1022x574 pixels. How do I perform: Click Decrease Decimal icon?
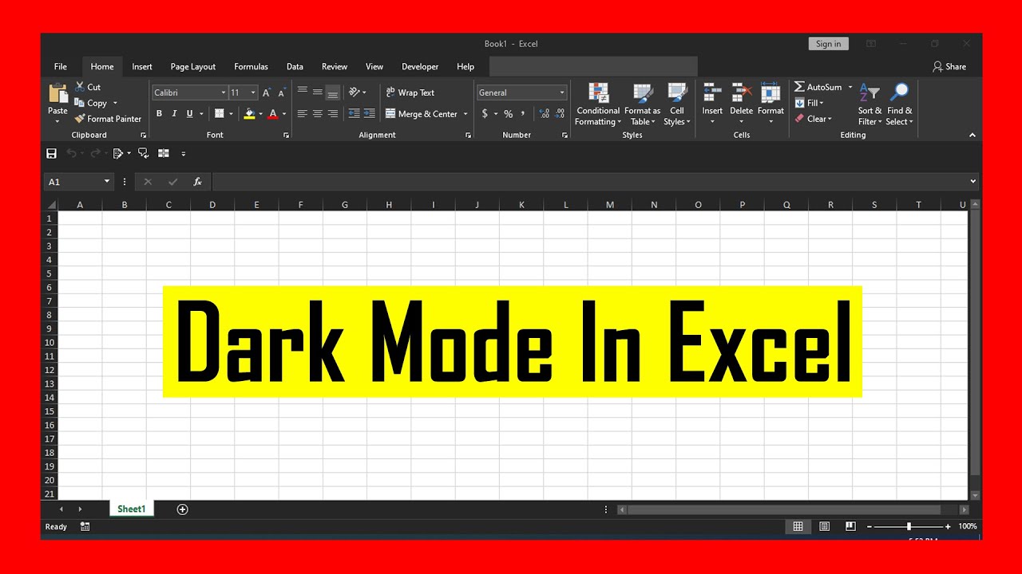pyautogui.click(x=560, y=114)
